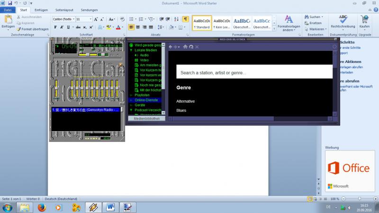379x213 pixels.
Task: Apply strikethrough formatting in Word ribbon
Action: click(x=78, y=27)
